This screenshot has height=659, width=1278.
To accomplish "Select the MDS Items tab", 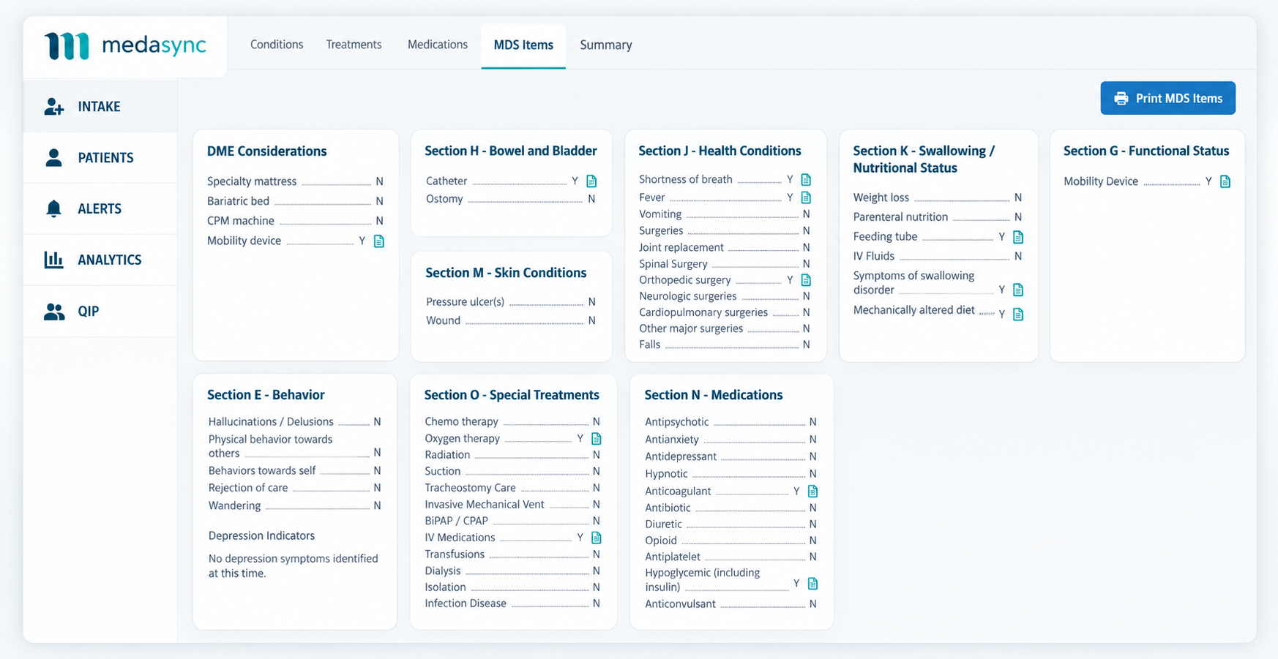I will pyautogui.click(x=523, y=45).
